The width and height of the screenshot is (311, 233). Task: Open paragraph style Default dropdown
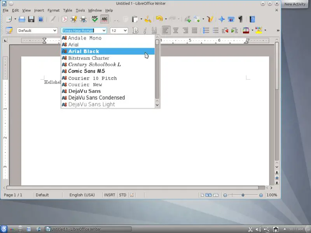point(55,31)
